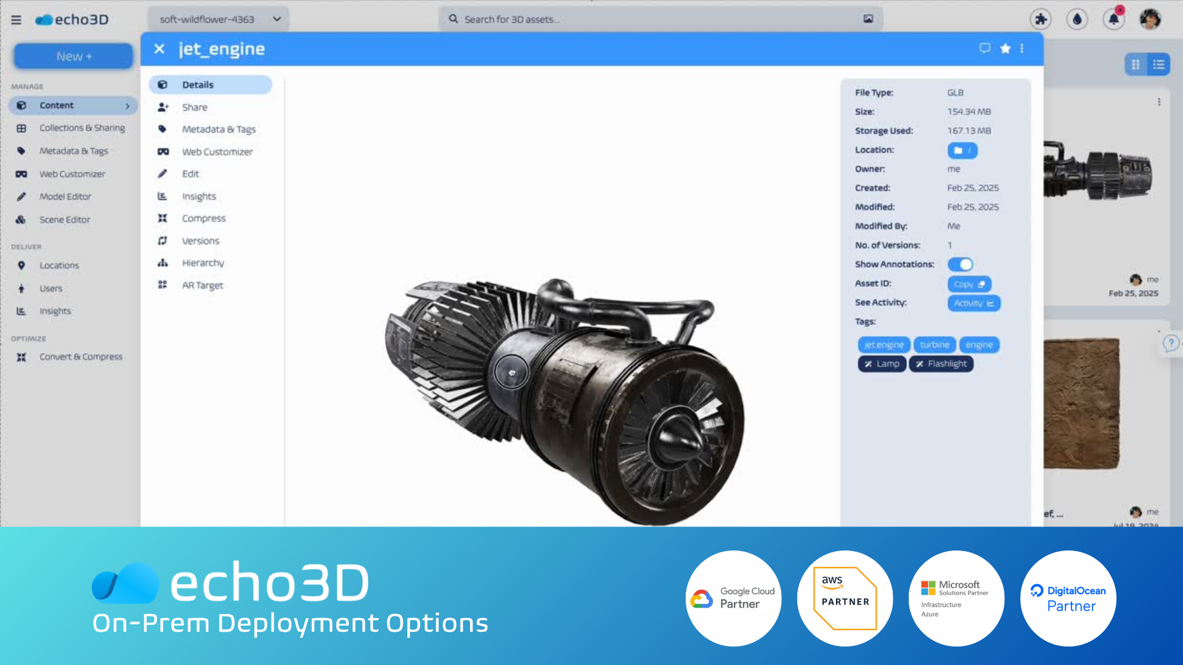Copy the Asset ID
Viewport: 1183px width, 665px height.
pyautogui.click(x=969, y=284)
